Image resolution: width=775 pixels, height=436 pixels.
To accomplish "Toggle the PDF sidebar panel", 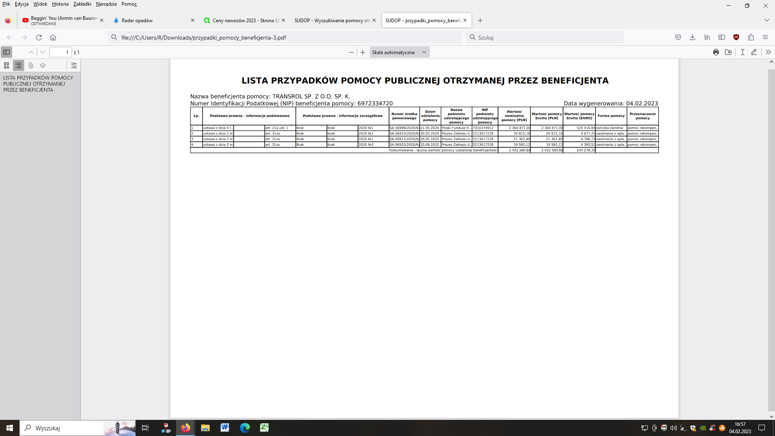I will [x=6, y=52].
